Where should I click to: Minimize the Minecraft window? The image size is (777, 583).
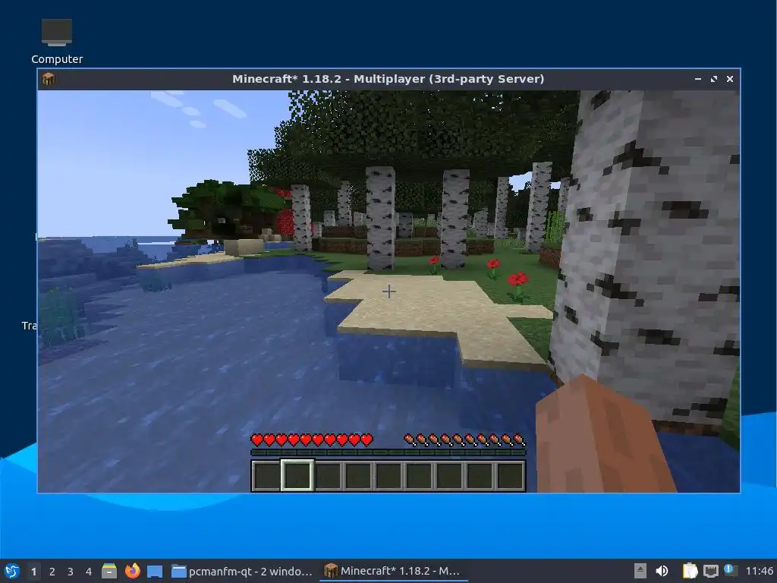(x=698, y=79)
